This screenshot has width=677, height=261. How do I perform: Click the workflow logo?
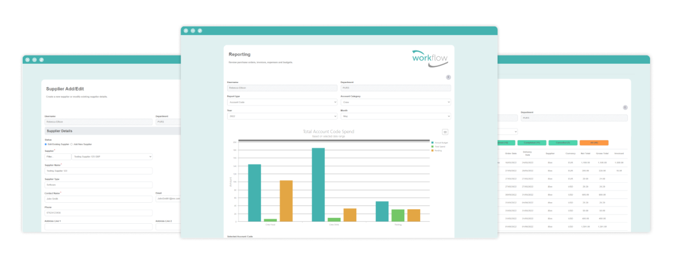429,58
